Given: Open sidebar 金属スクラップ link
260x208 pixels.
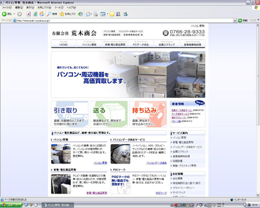Looking at the screenshot, I should click(180, 152).
